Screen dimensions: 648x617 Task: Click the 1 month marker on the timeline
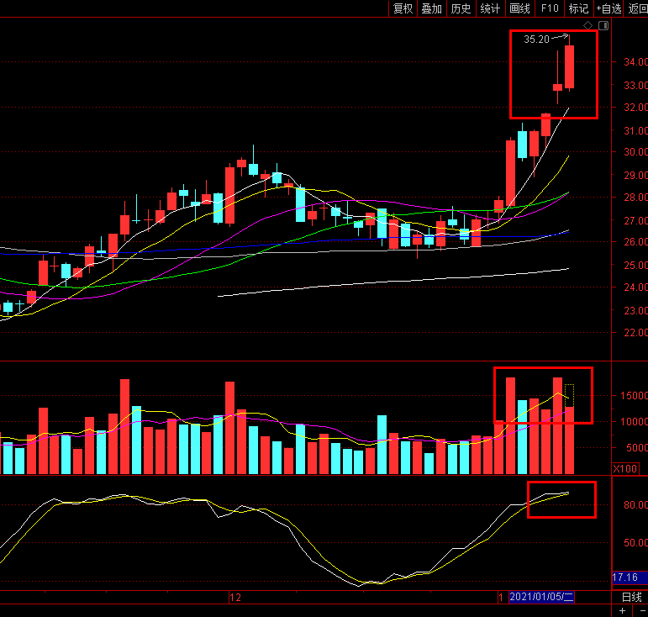pyautogui.click(x=501, y=598)
